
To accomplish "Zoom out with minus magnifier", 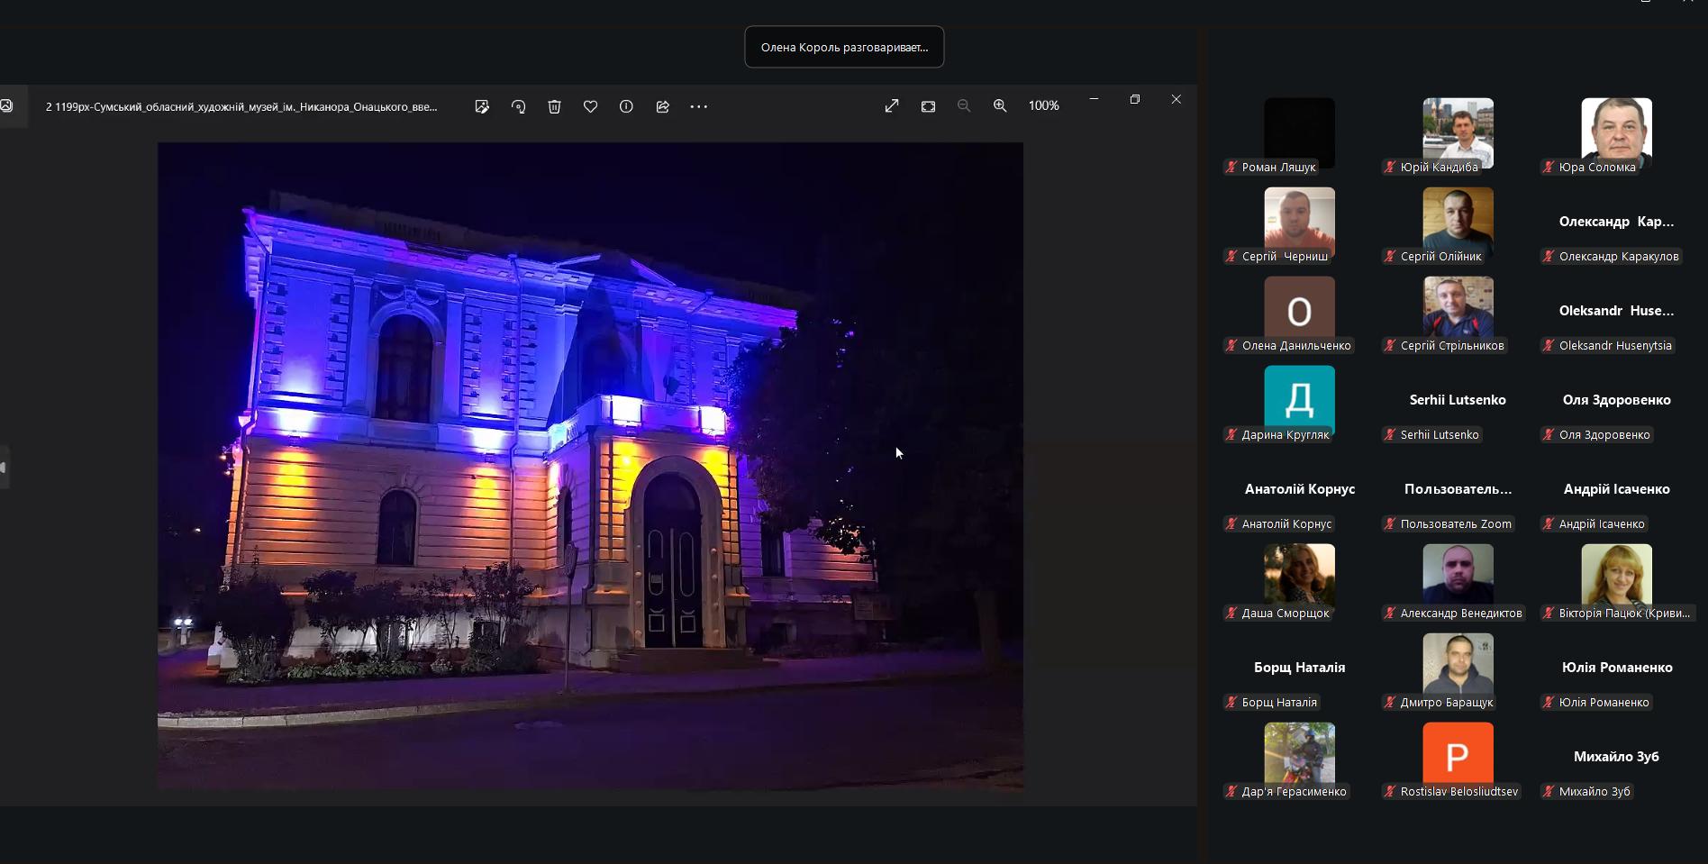I will pyautogui.click(x=964, y=106).
